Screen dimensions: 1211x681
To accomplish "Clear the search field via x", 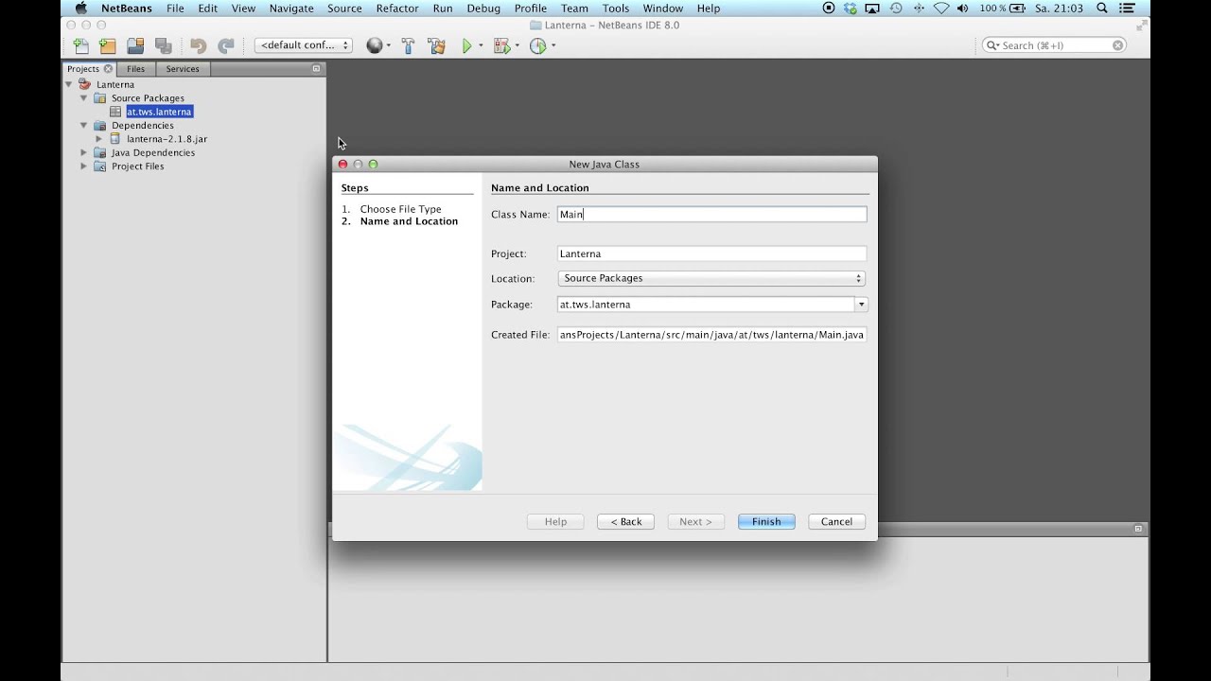I will (1117, 45).
